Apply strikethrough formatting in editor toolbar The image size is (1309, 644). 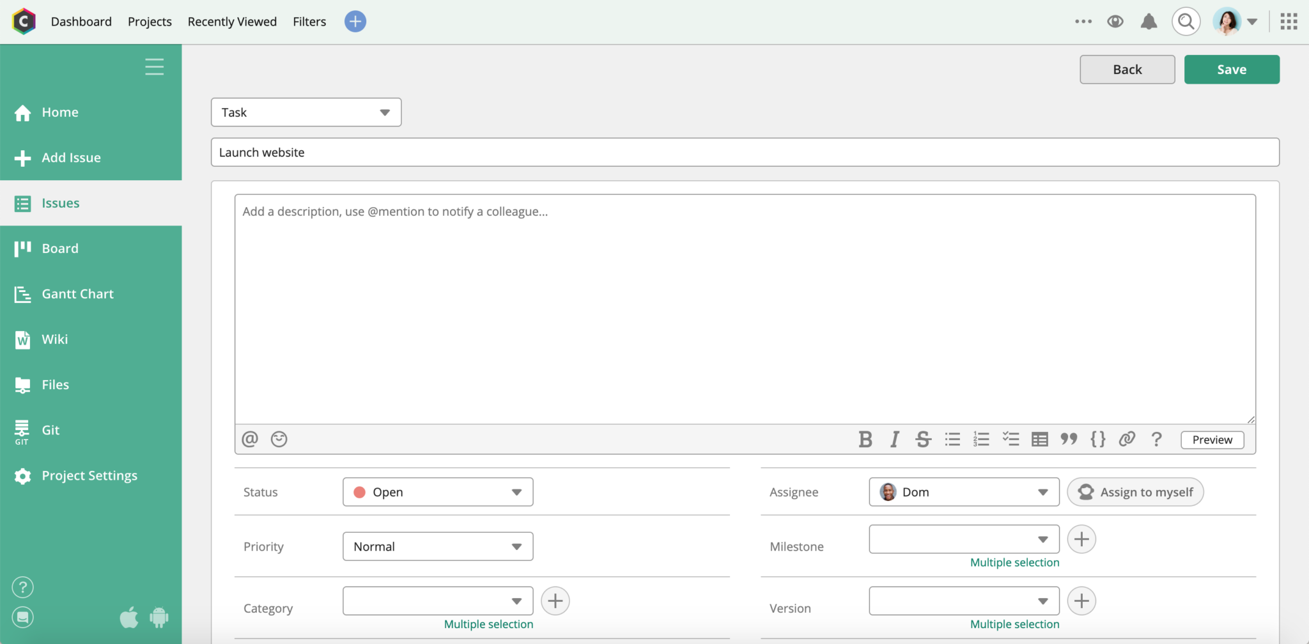coord(923,440)
